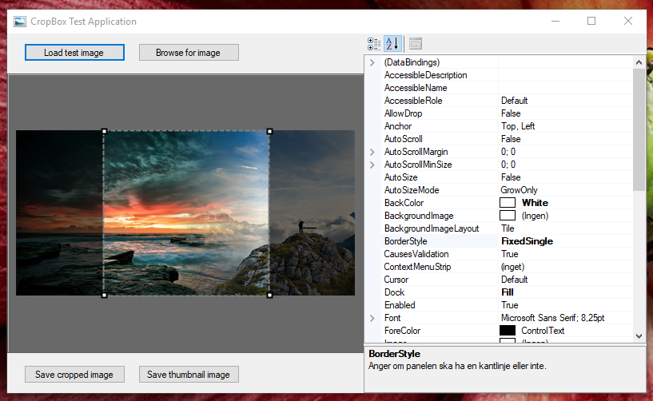Click Browse for image button
This screenshot has width=653, height=401.
189,53
